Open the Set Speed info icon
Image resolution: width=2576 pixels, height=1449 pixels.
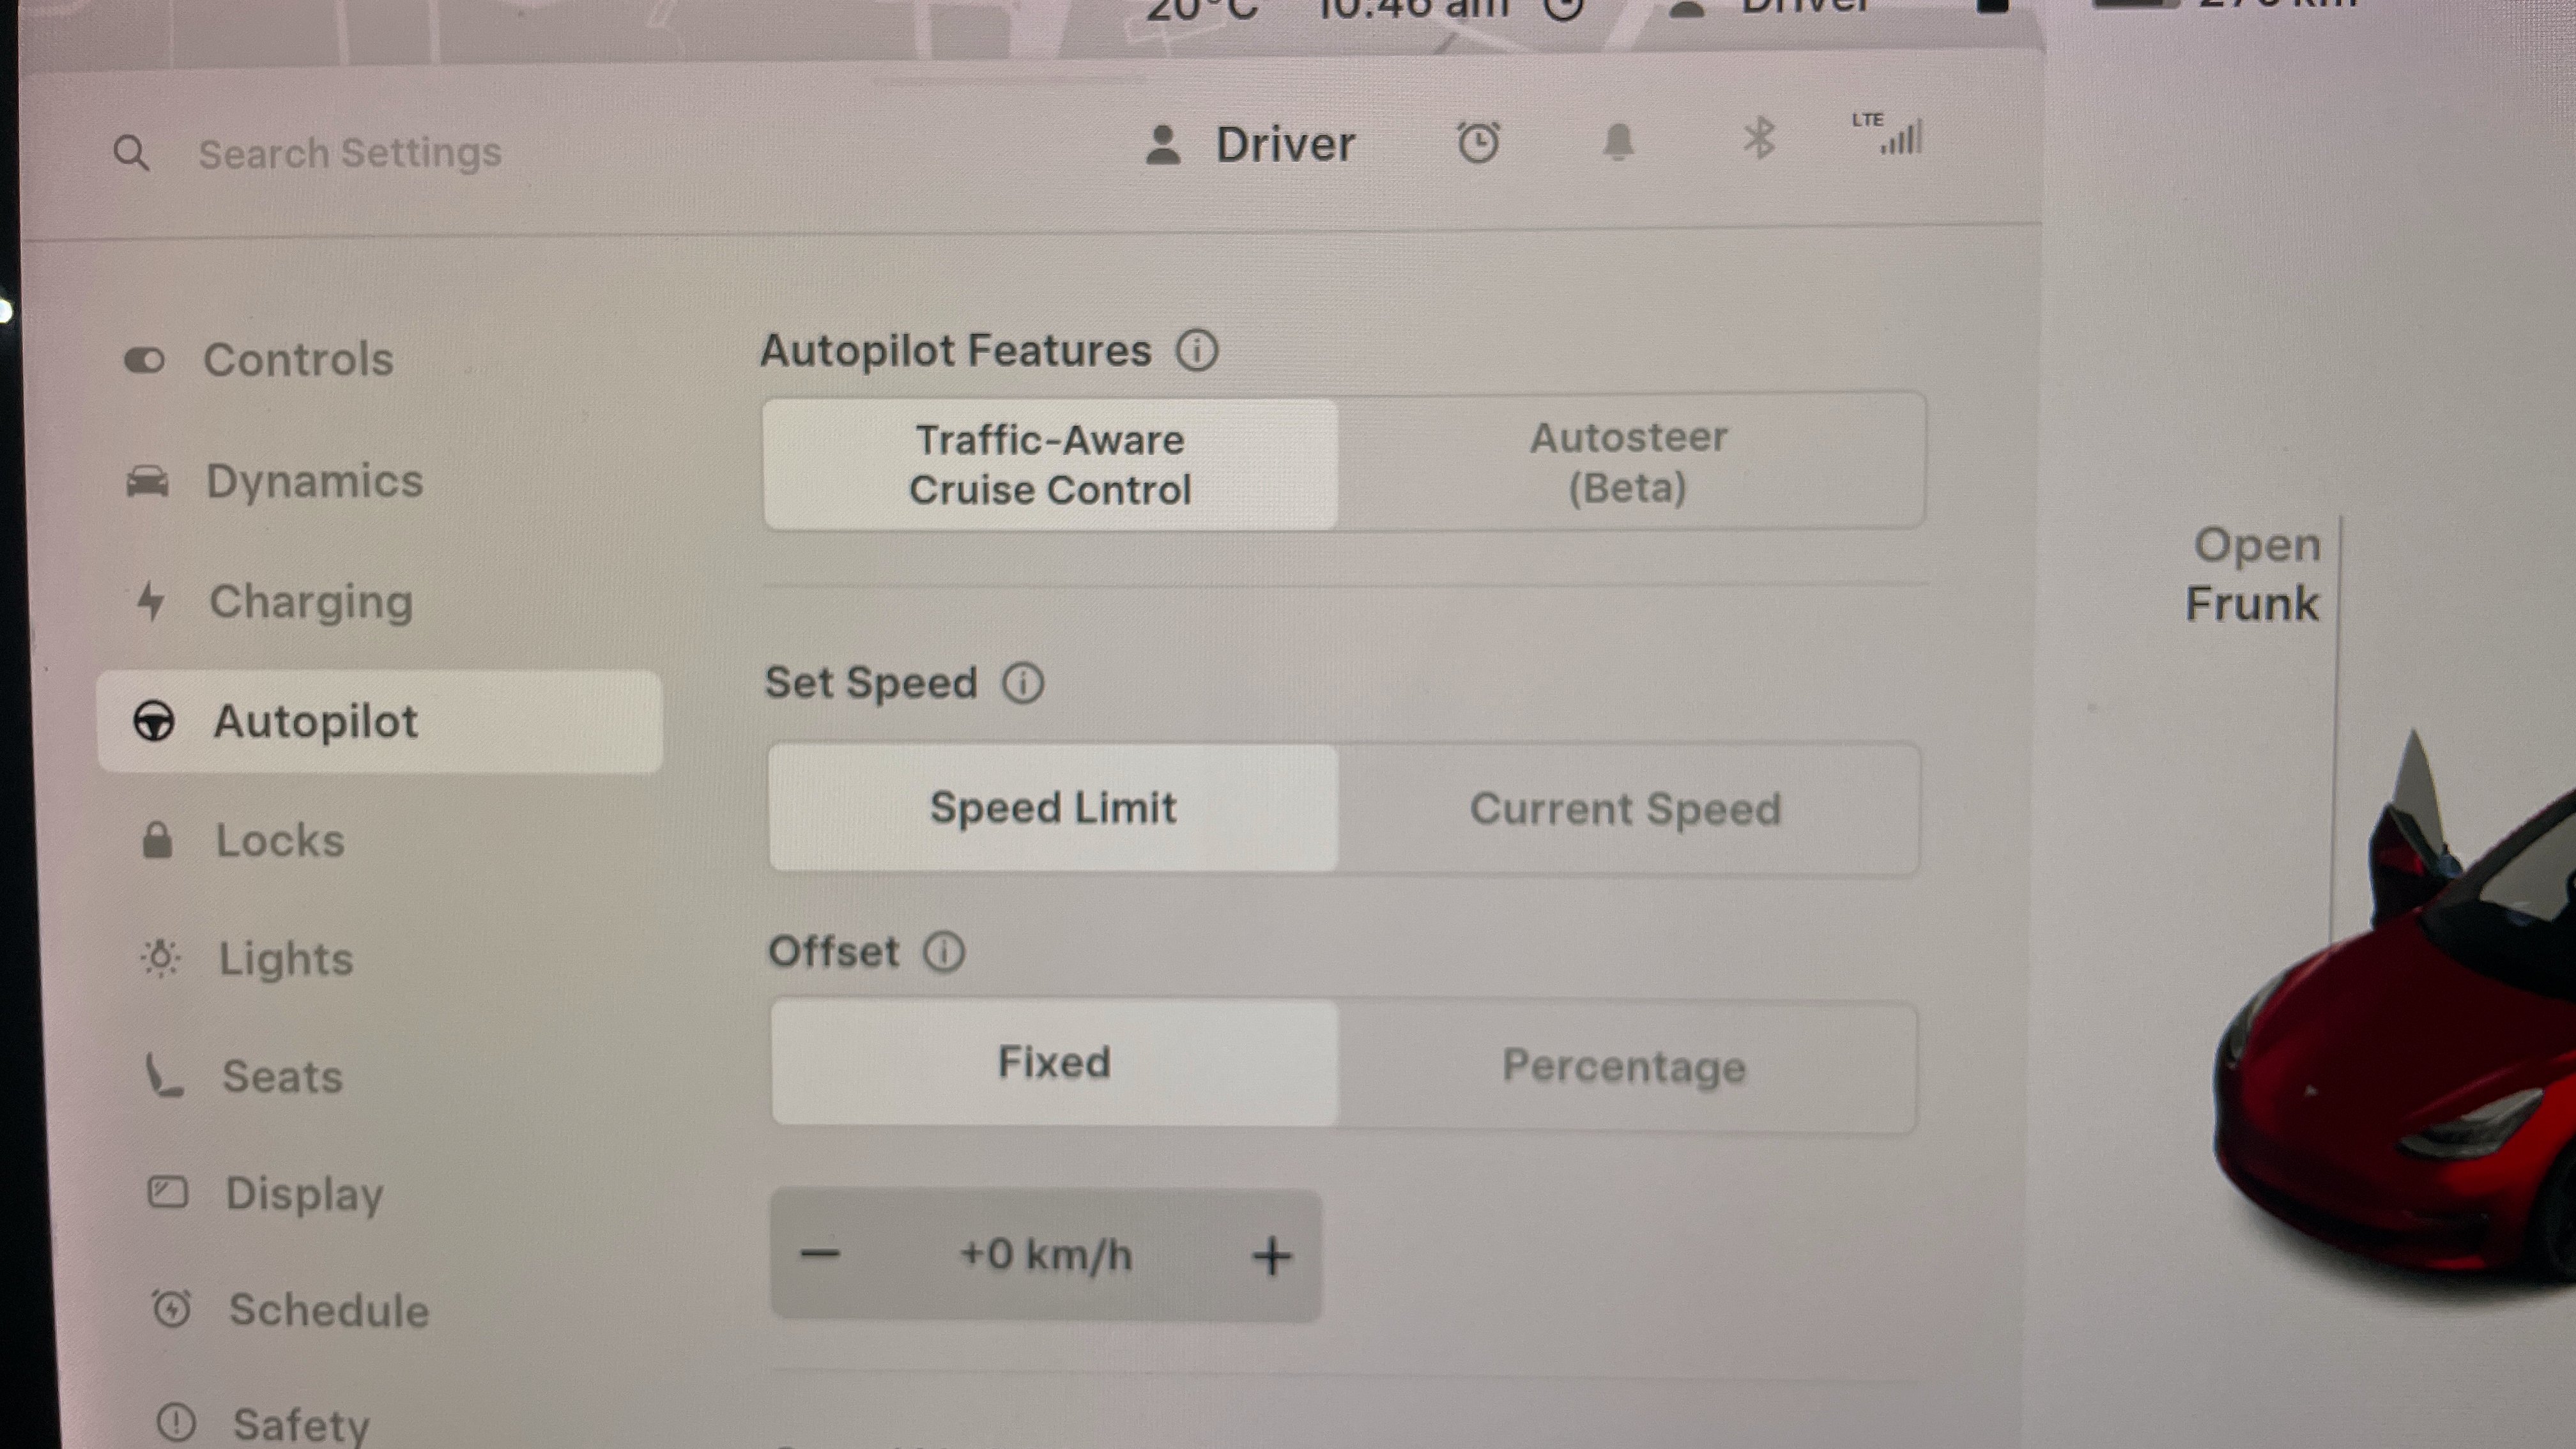(x=1023, y=683)
